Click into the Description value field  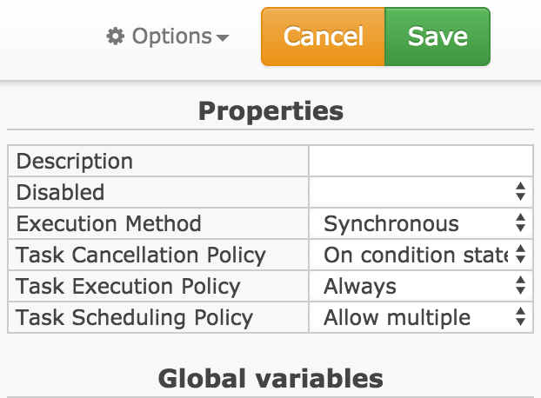tap(421, 161)
